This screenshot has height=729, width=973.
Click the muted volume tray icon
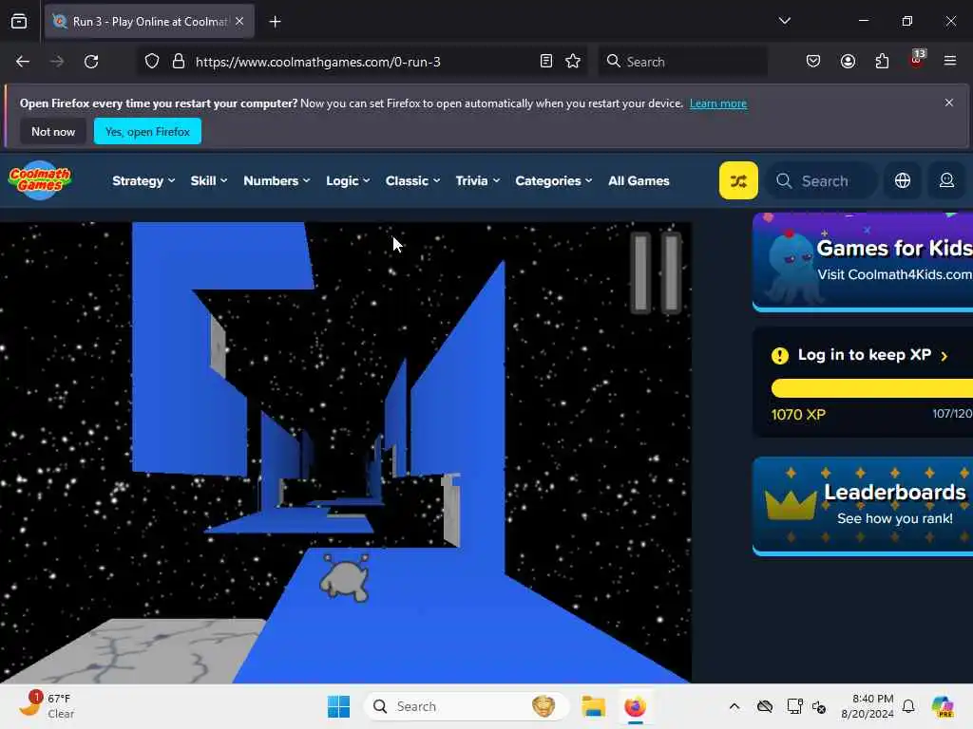click(x=819, y=706)
